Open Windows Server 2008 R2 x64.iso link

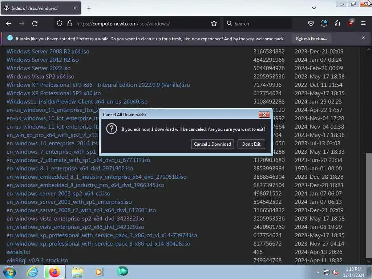point(48,52)
